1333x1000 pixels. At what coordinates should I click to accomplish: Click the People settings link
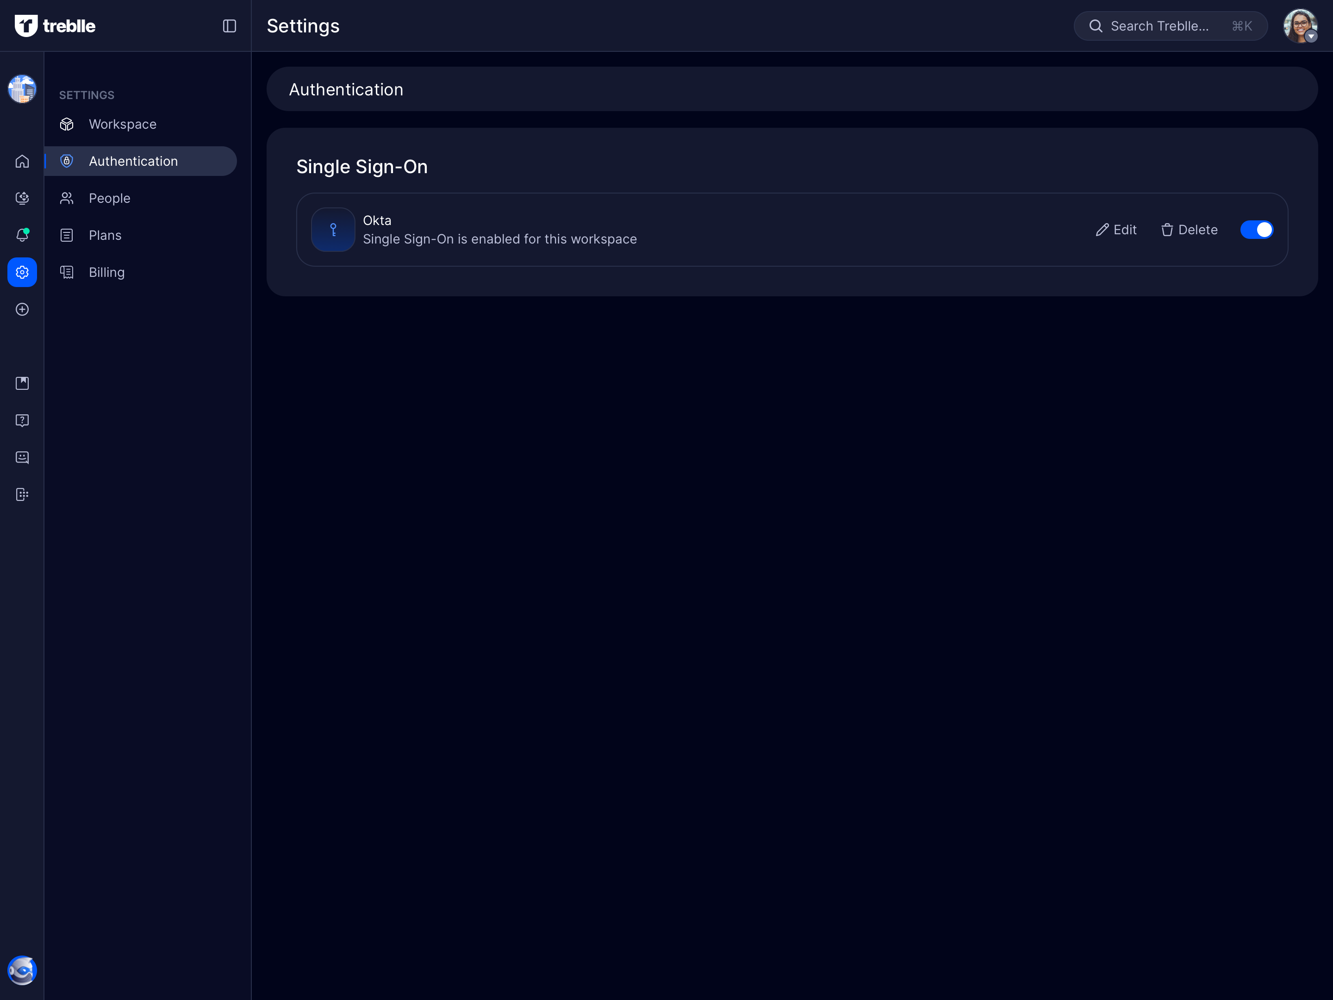(x=109, y=198)
